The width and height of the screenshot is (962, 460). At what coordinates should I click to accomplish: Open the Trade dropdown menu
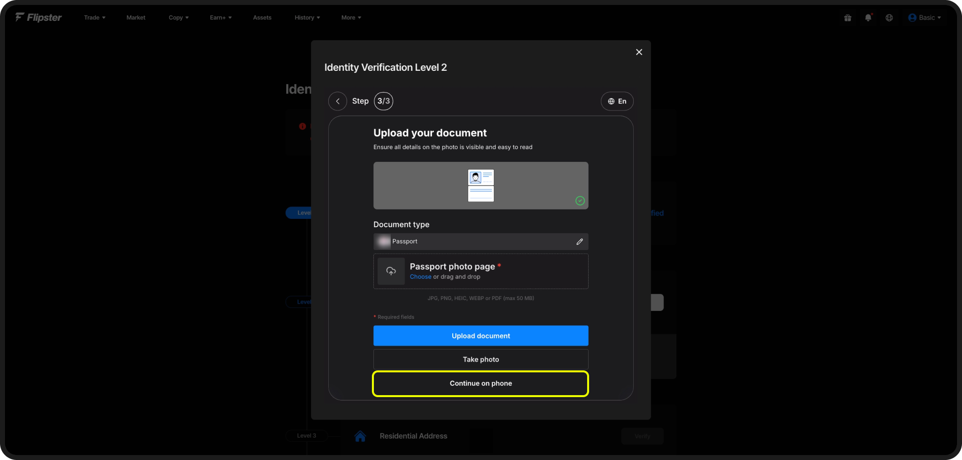pyautogui.click(x=95, y=17)
